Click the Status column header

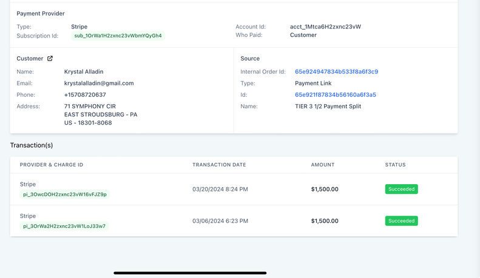(x=395, y=165)
